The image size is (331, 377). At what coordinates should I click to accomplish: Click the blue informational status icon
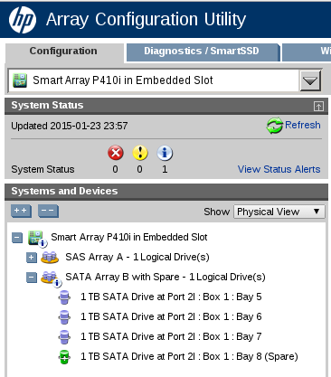(165, 153)
